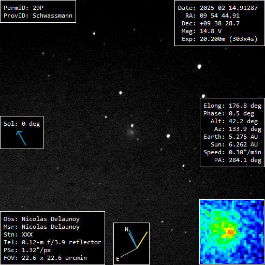Click the Date value 2025 02 14.91287
Image resolution: width=265 pixels, height=265 pixels.
[x=229, y=8]
